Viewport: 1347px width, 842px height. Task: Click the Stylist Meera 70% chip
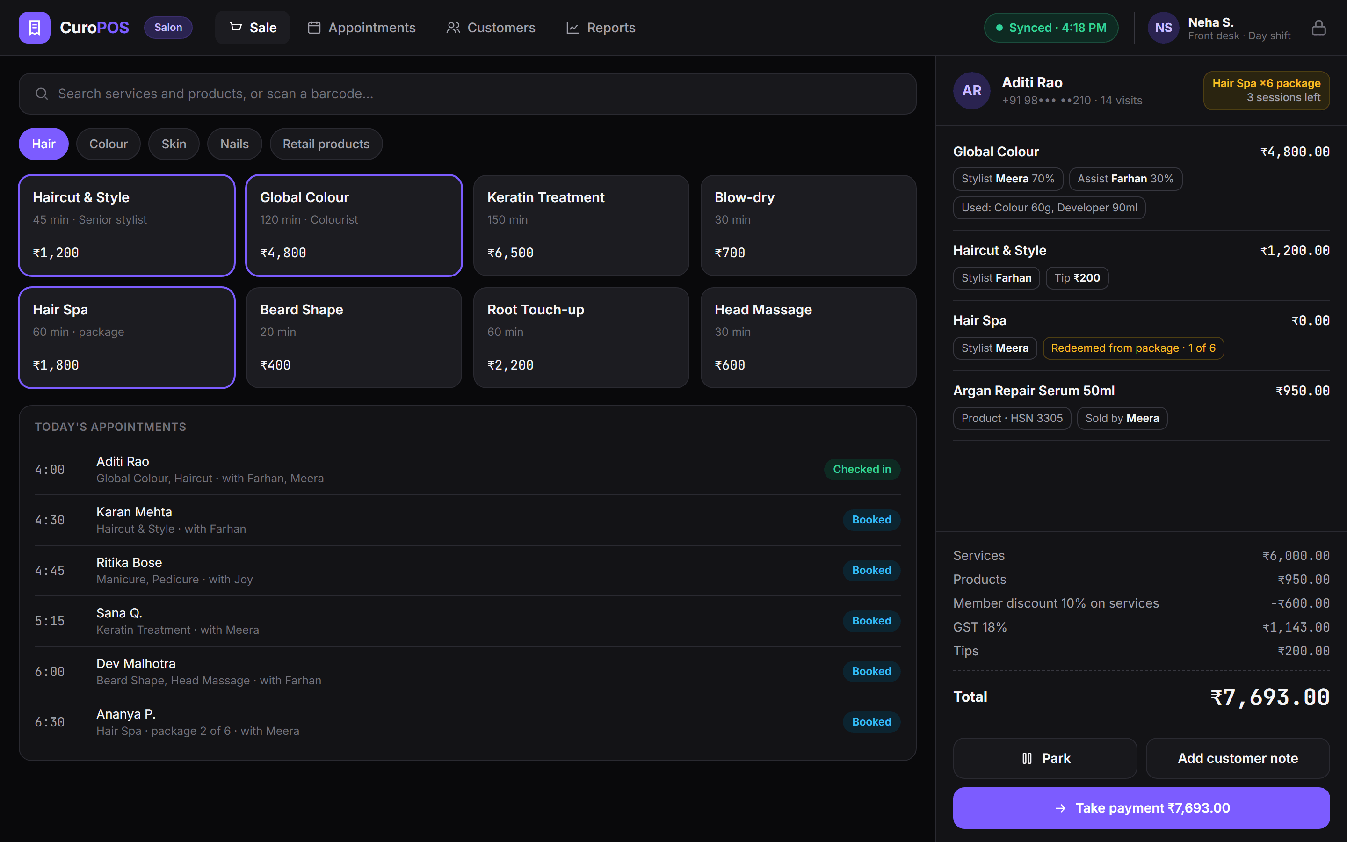click(x=1008, y=179)
